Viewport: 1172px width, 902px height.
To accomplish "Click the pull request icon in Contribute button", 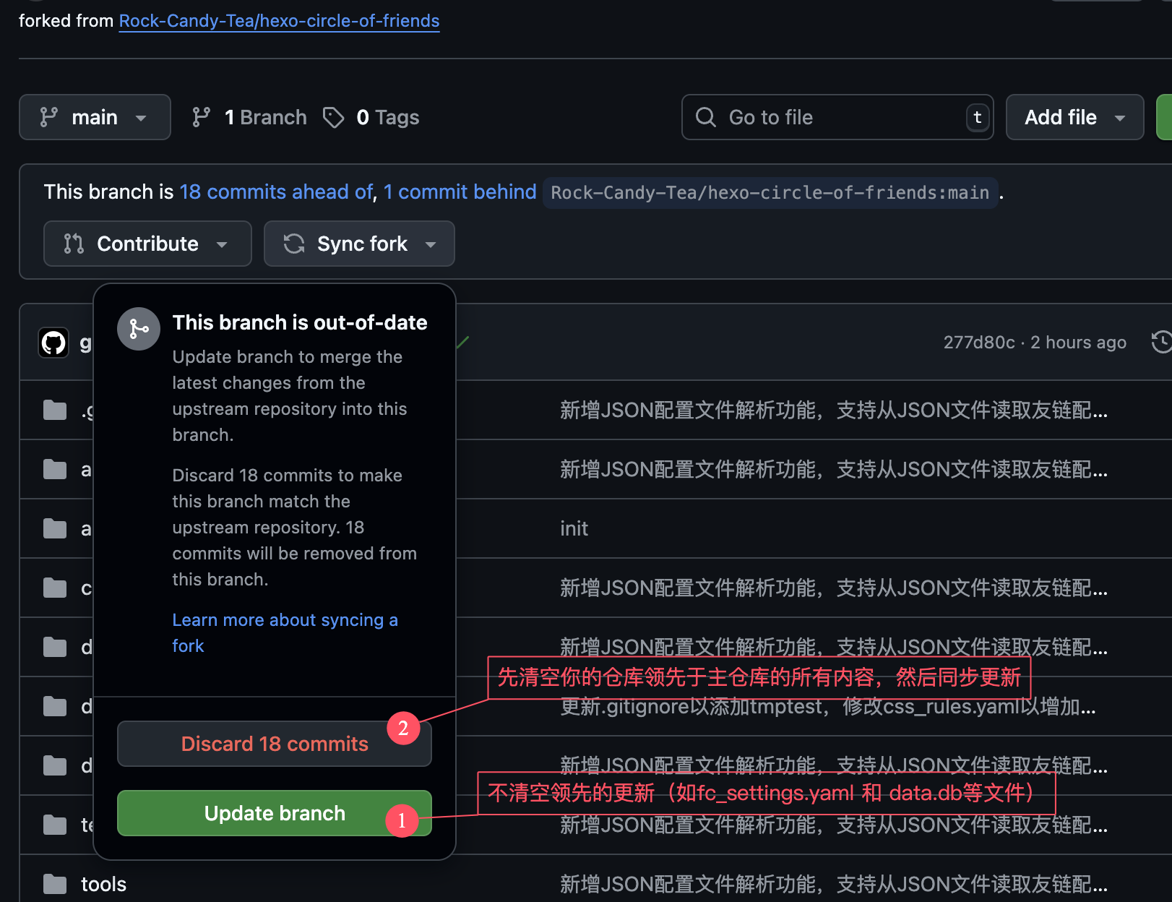I will 74,244.
